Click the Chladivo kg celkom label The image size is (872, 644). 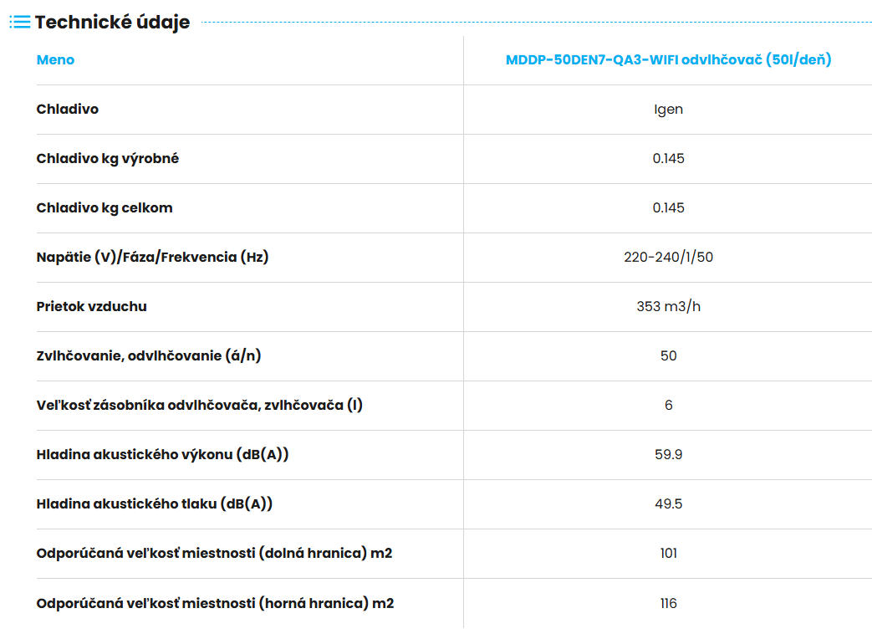105,207
